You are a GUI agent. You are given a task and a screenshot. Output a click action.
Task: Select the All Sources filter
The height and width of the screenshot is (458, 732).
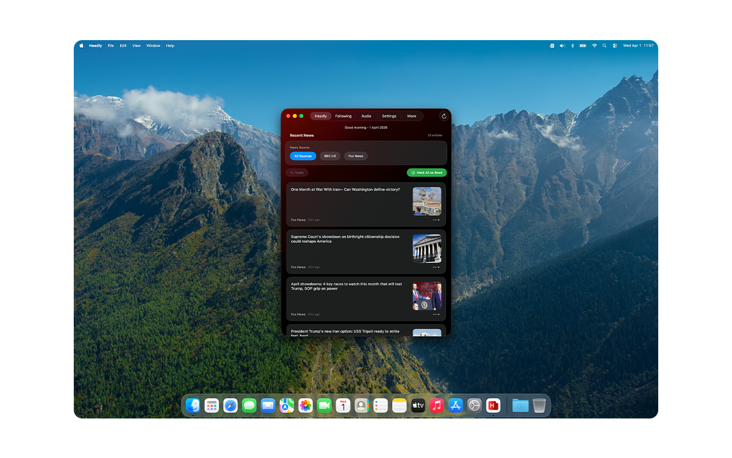point(303,156)
